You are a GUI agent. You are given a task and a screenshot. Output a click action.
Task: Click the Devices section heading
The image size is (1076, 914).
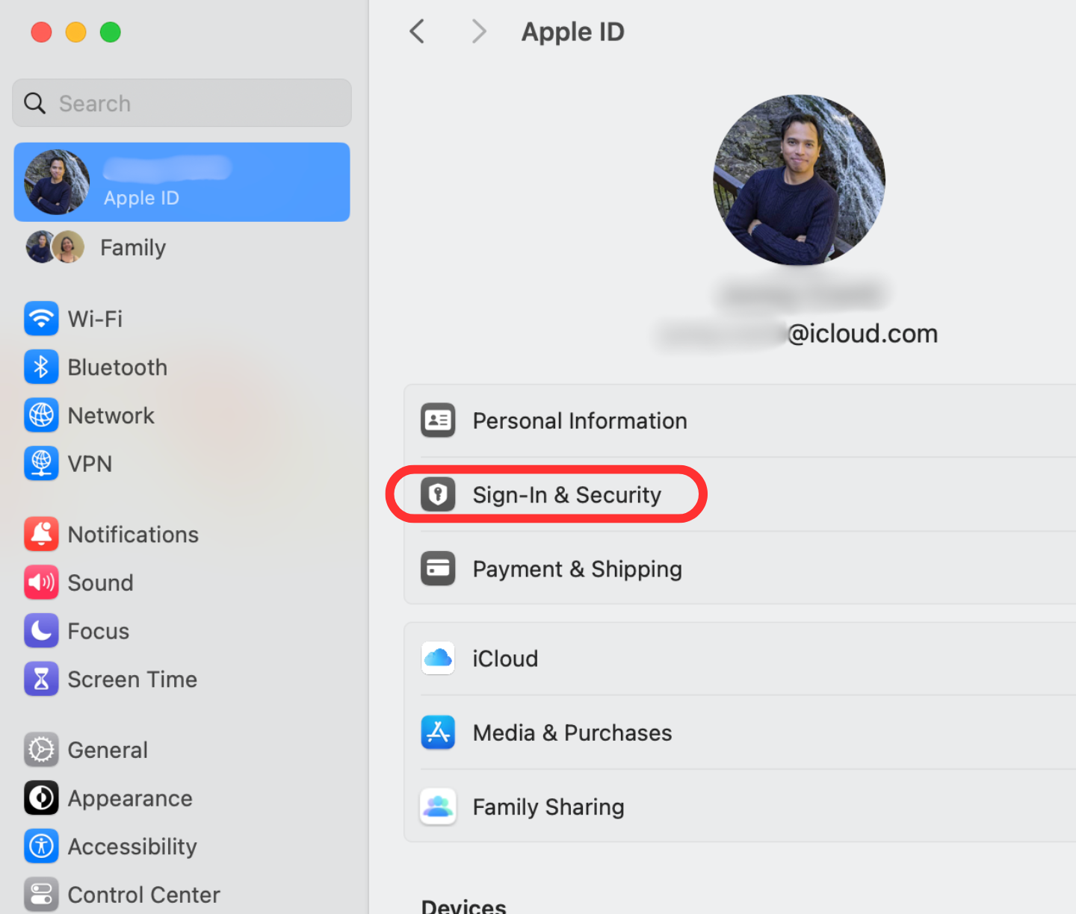pyautogui.click(x=464, y=905)
